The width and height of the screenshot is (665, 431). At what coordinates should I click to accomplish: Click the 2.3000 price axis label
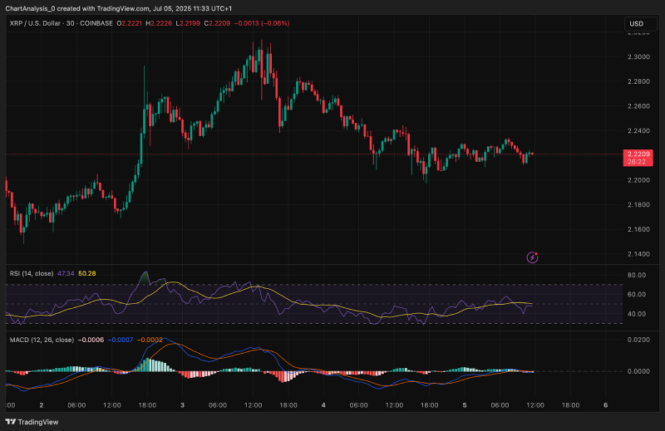click(x=638, y=56)
